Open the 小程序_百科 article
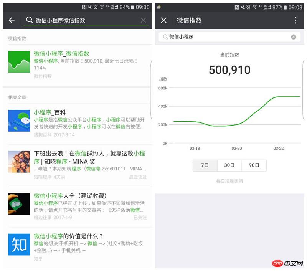Viewport: 307px width, 271px height. click(50, 112)
